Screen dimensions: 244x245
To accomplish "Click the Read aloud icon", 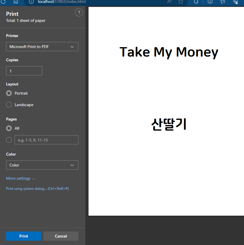I will [x=170, y=2].
